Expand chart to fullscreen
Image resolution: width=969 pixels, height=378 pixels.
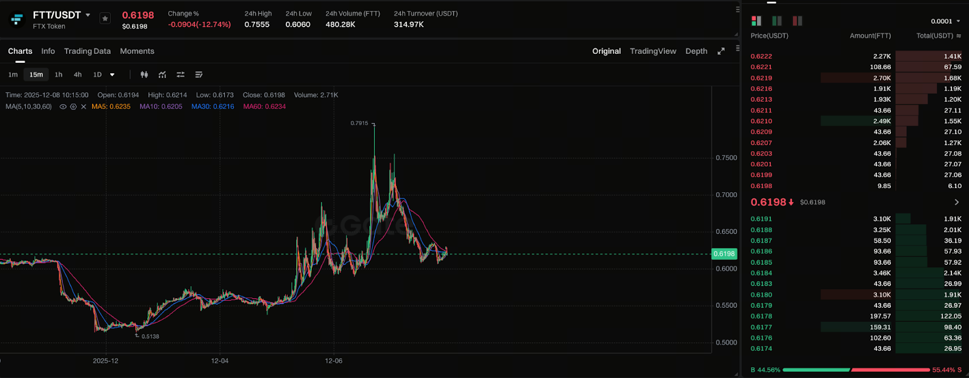click(721, 51)
